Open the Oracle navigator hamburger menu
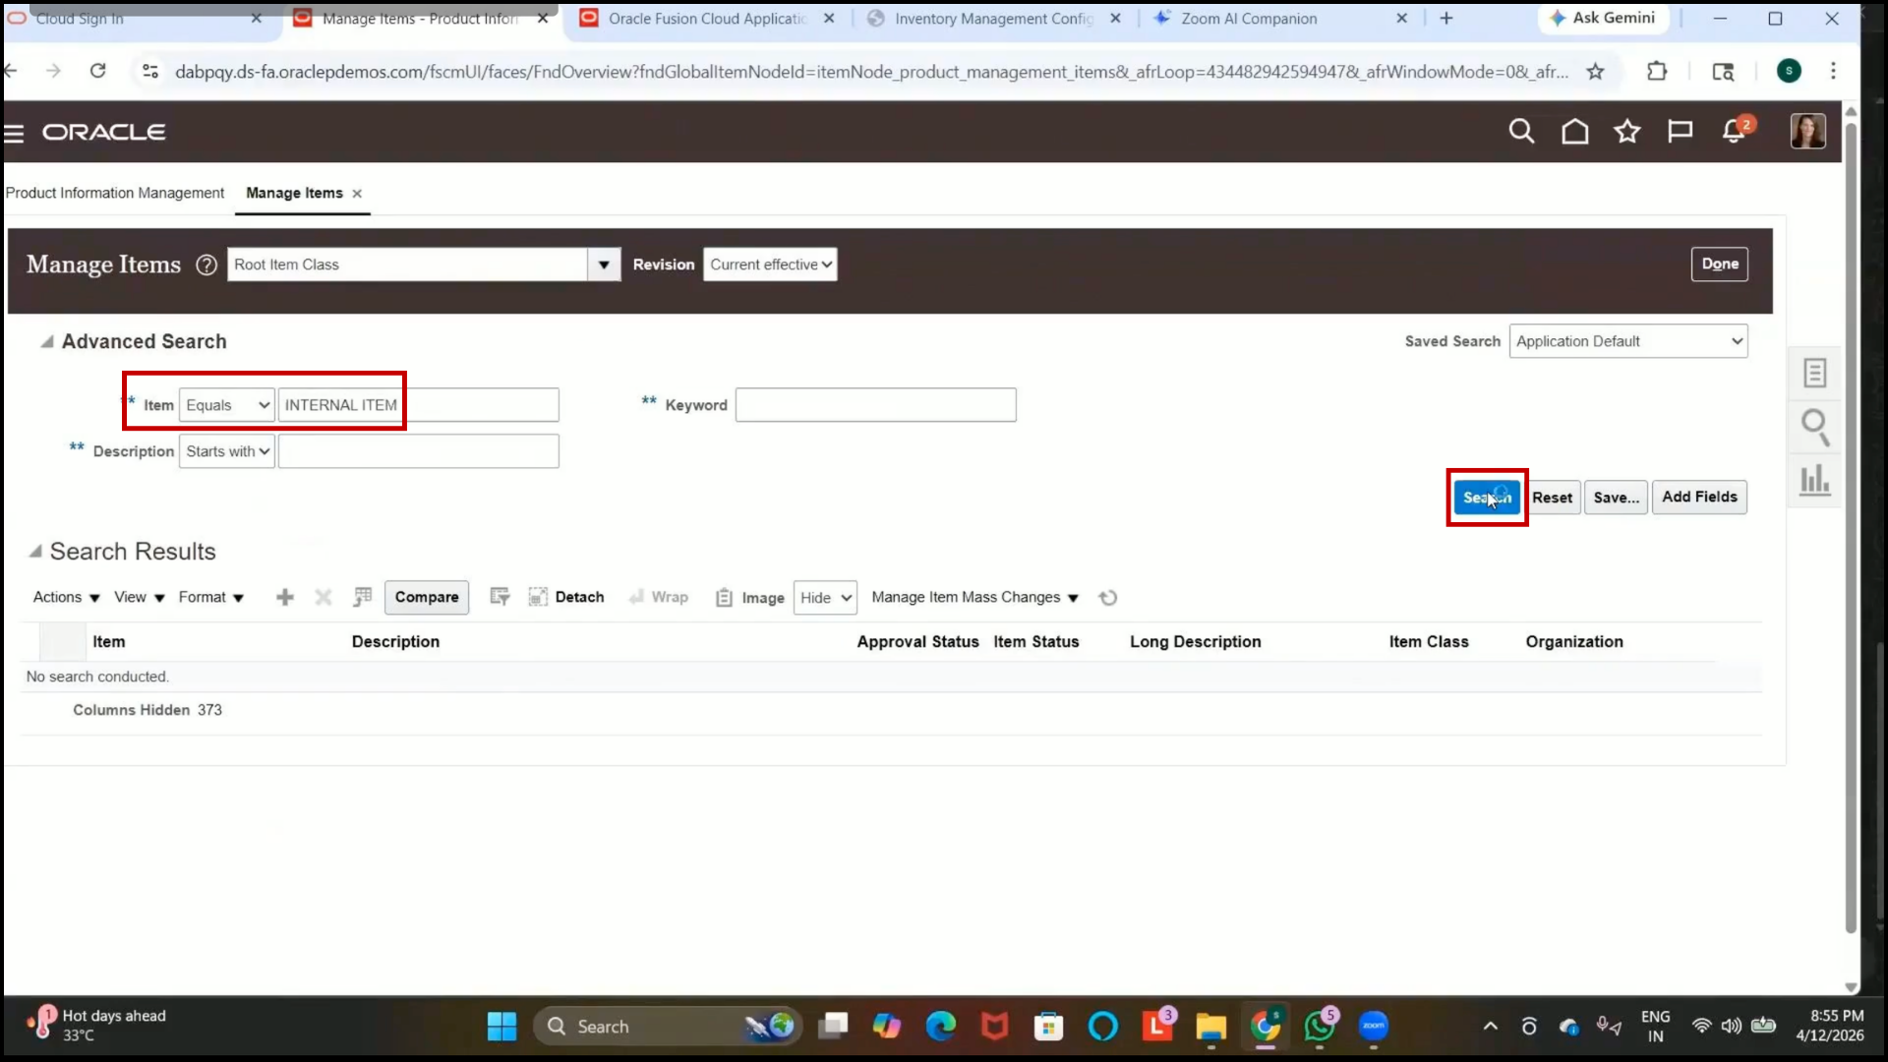This screenshot has width=1888, height=1062. (14, 133)
